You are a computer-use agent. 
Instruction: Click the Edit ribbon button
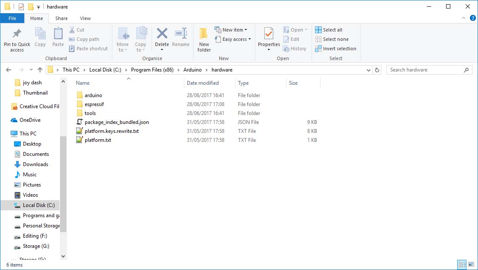pos(291,39)
